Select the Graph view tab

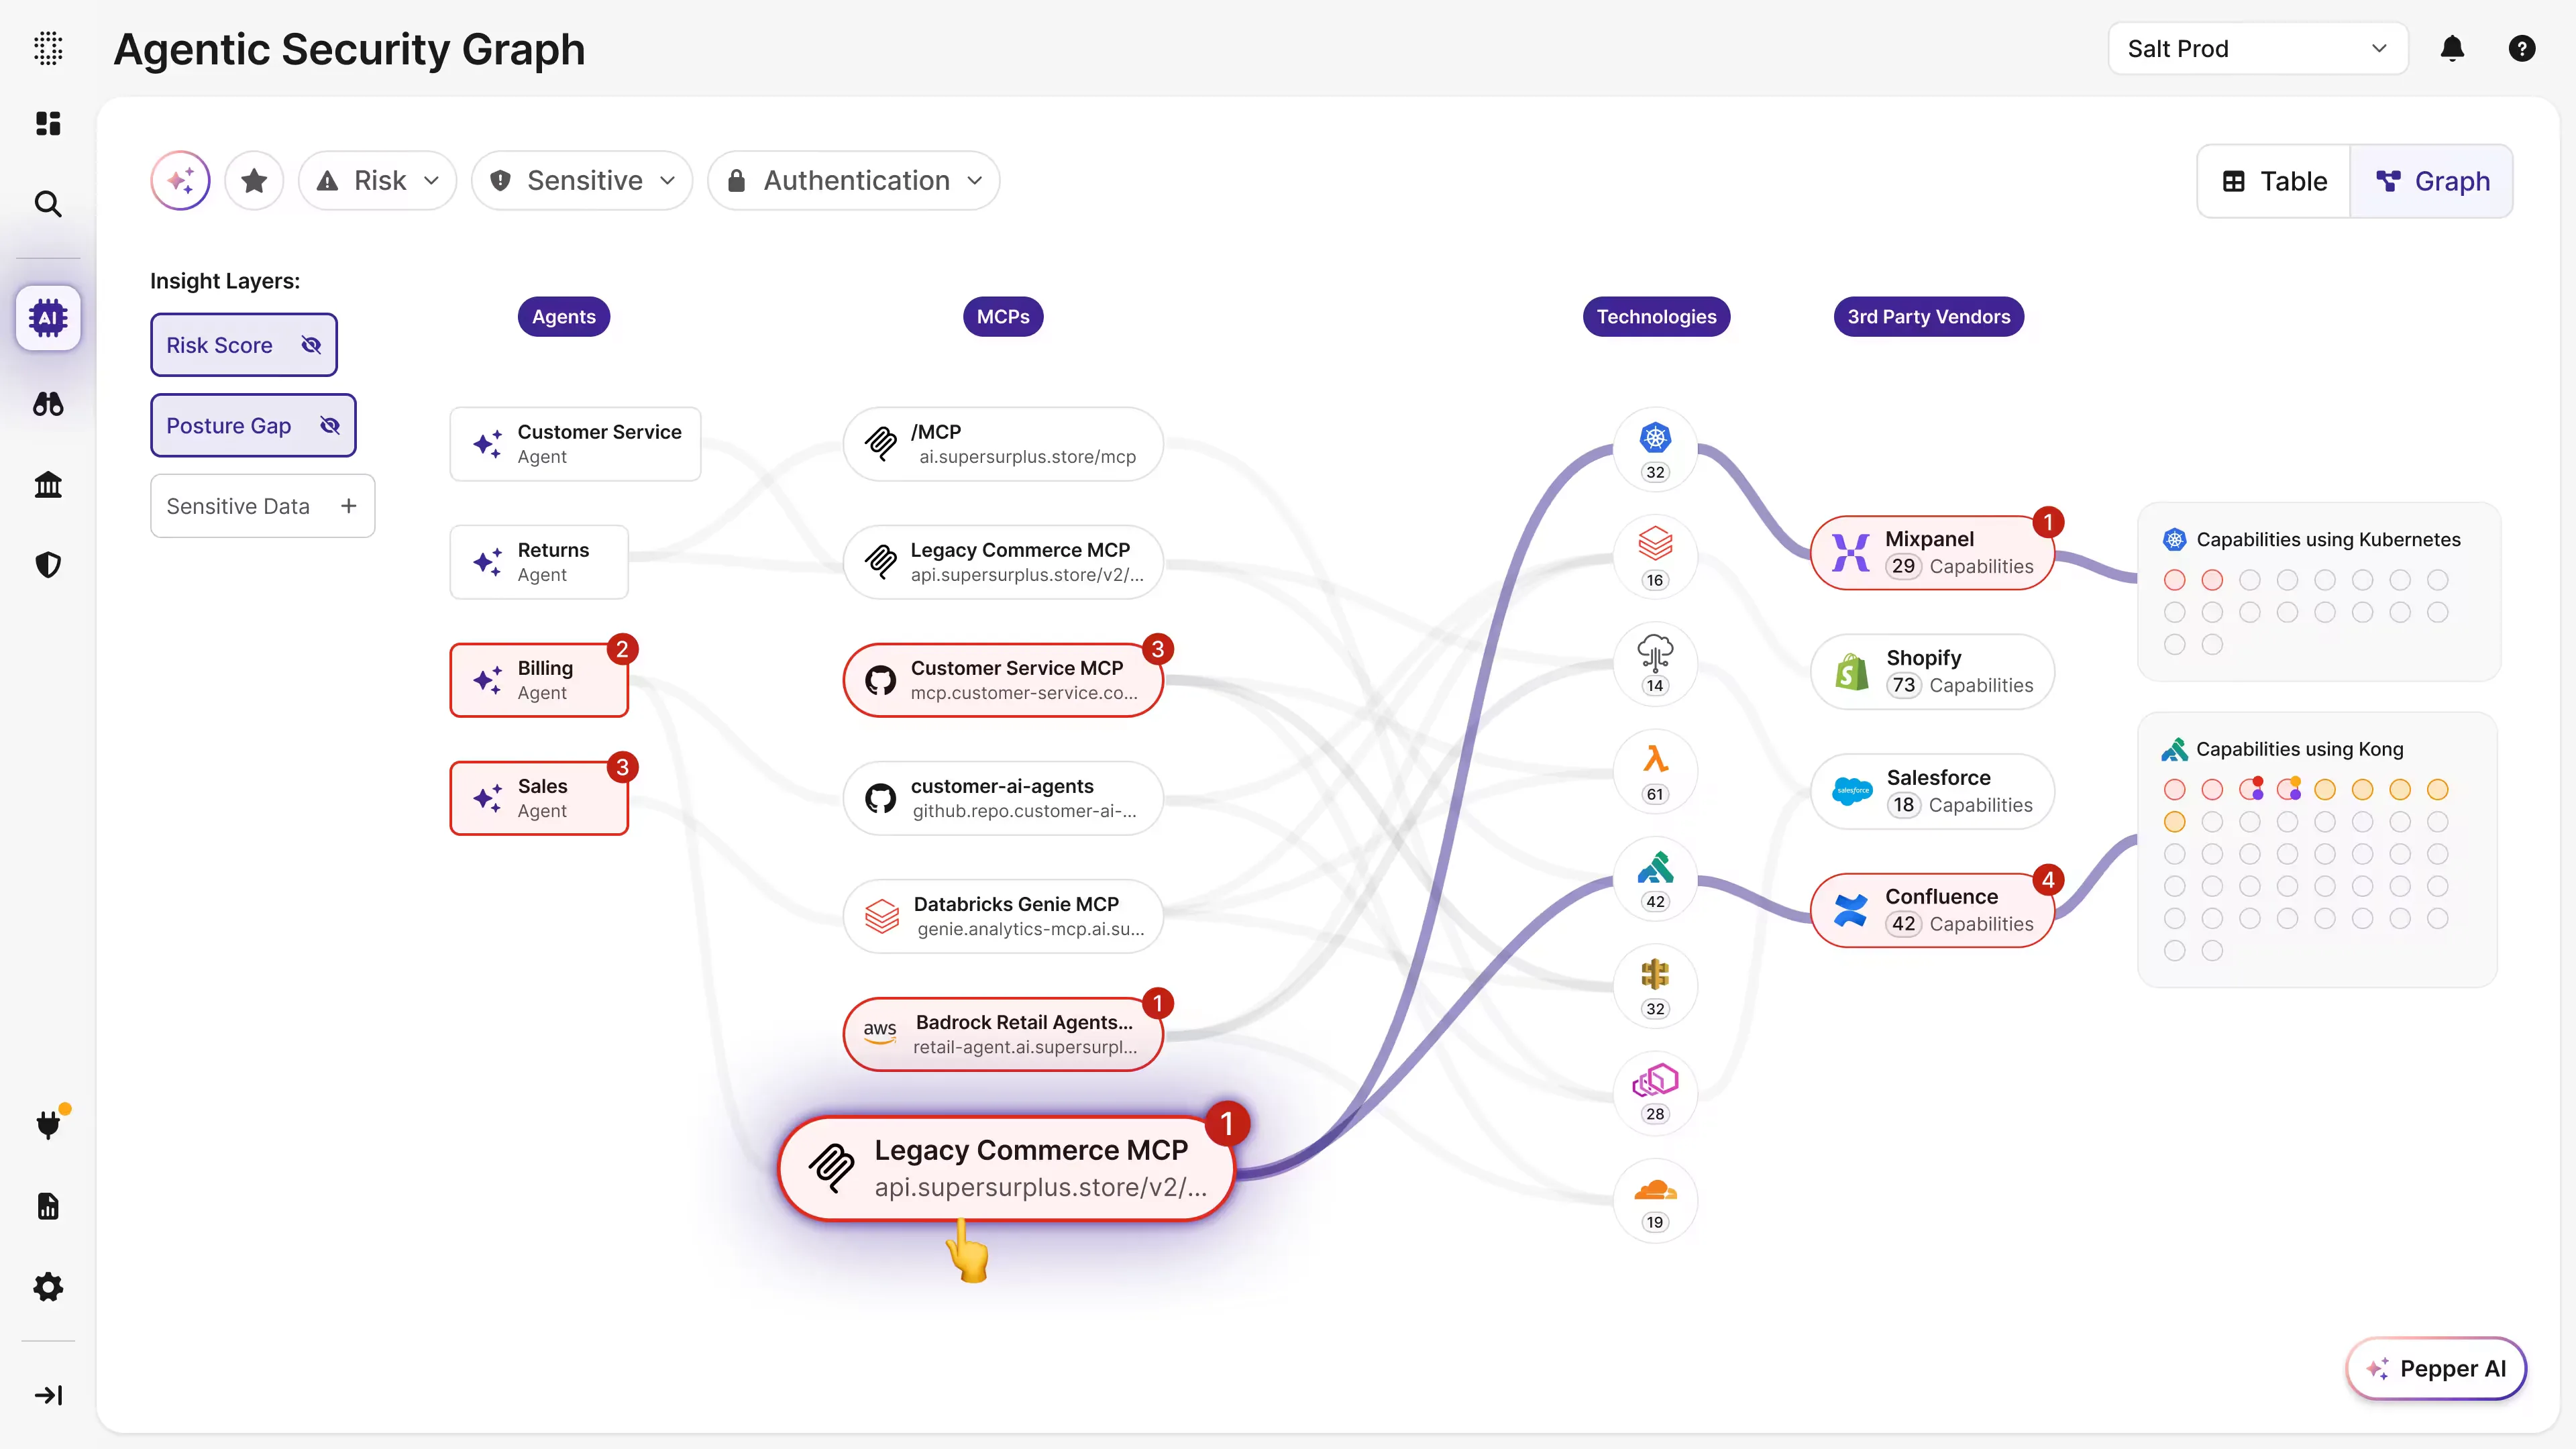2432,181
